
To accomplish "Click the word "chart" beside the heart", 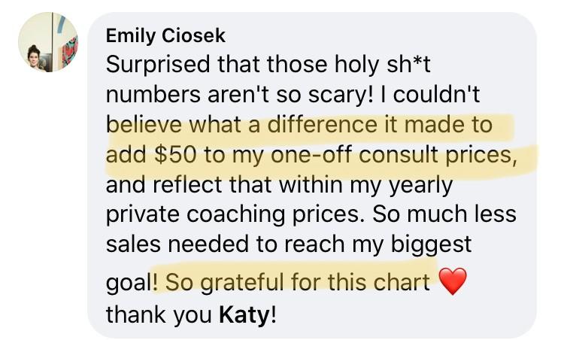I will coord(405,282).
